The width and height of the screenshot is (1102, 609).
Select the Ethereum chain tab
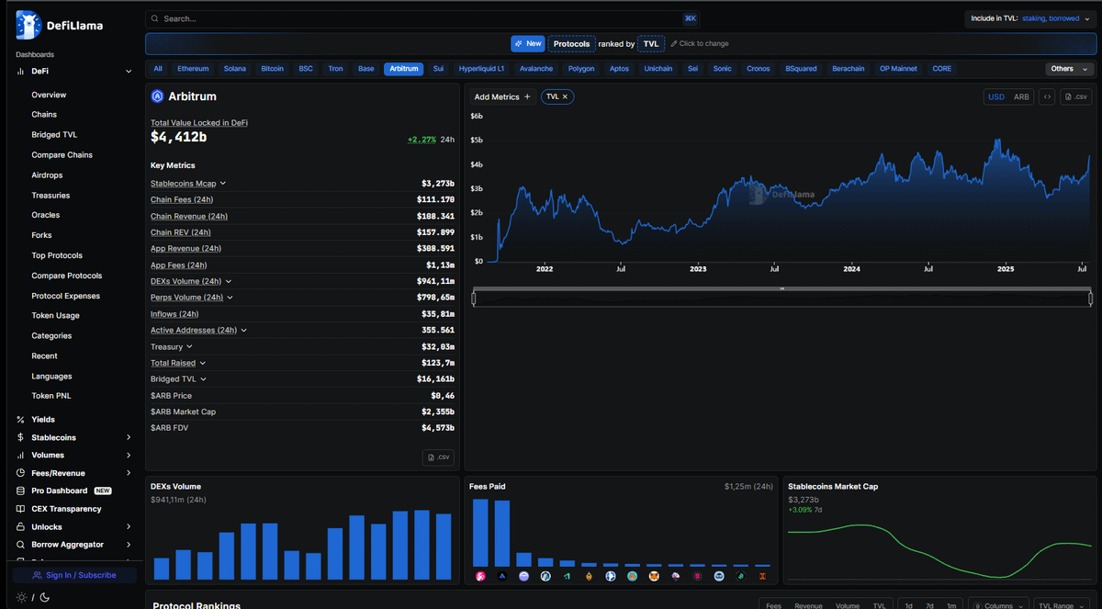click(193, 69)
